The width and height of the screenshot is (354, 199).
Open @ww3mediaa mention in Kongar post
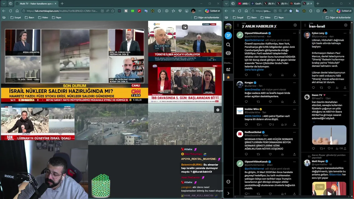coord(252,90)
